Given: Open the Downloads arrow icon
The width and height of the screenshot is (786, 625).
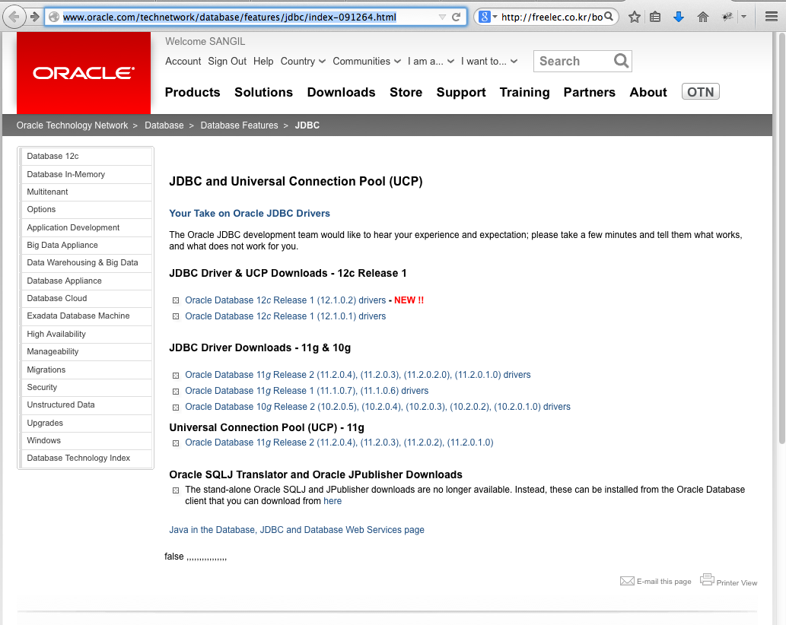Looking at the screenshot, I should point(678,15).
